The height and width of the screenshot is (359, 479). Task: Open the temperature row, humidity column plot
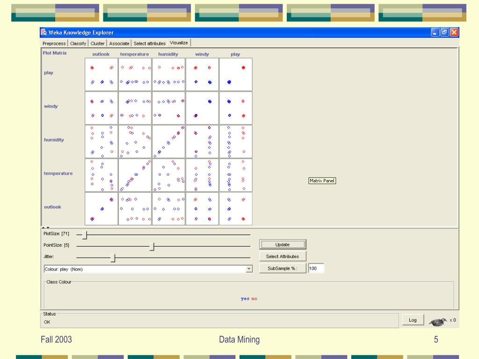pyautogui.click(x=168, y=175)
